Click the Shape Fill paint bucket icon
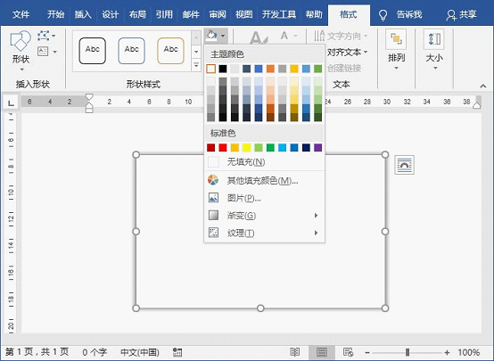 point(211,35)
